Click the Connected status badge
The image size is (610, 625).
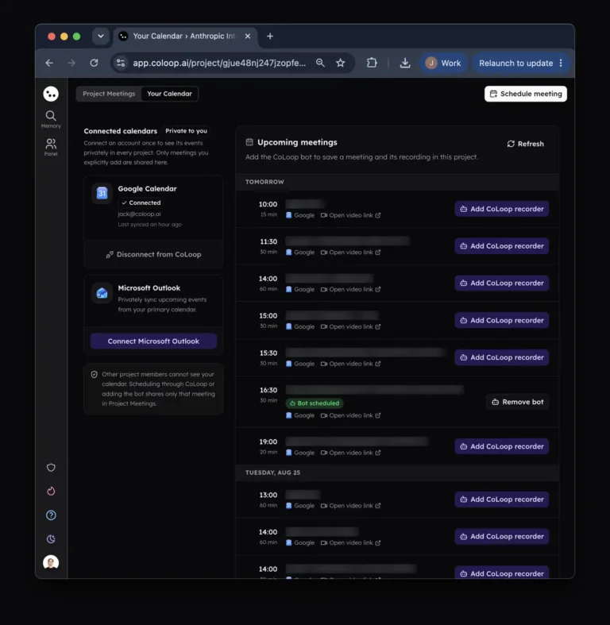(141, 203)
